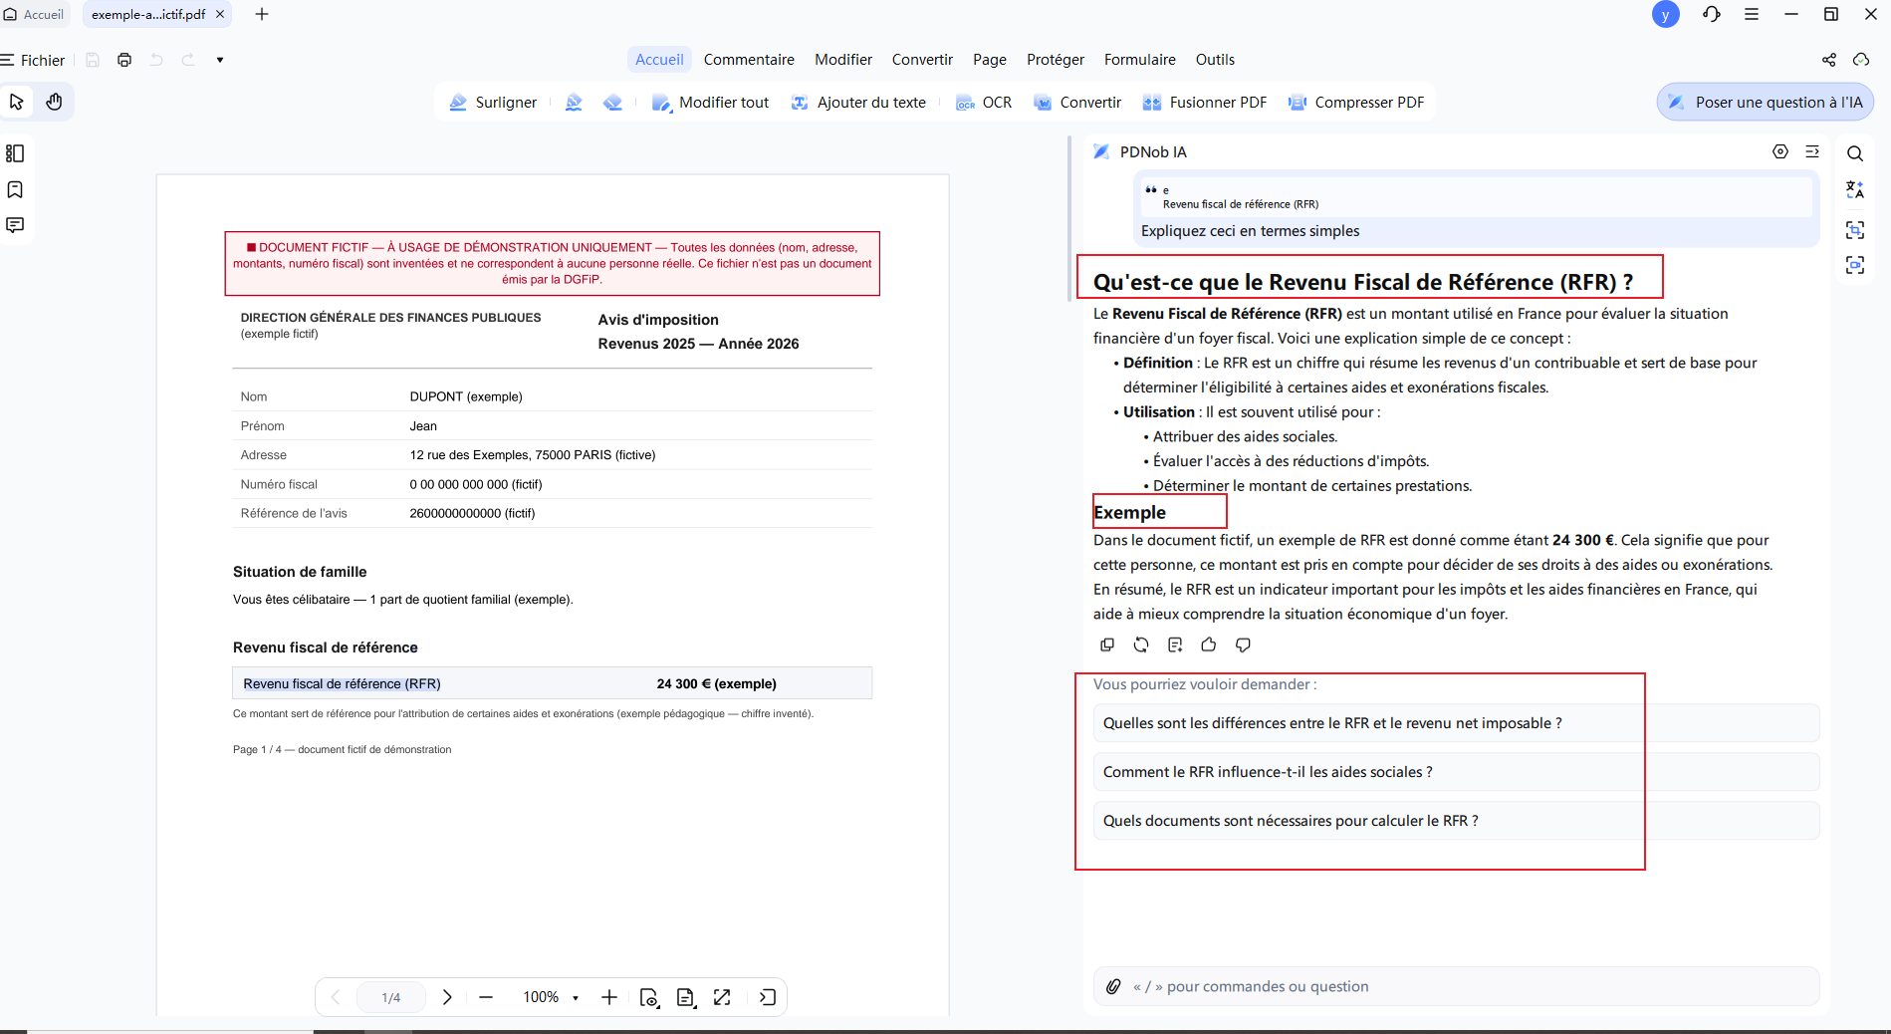The image size is (1891, 1034).
Task: Click Poser une question à l'IA
Action: [x=1766, y=102]
